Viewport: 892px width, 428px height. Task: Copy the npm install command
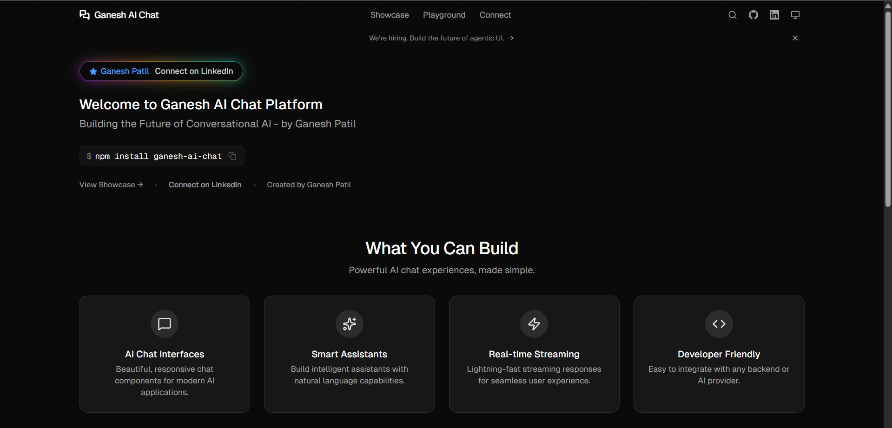(x=232, y=156)
